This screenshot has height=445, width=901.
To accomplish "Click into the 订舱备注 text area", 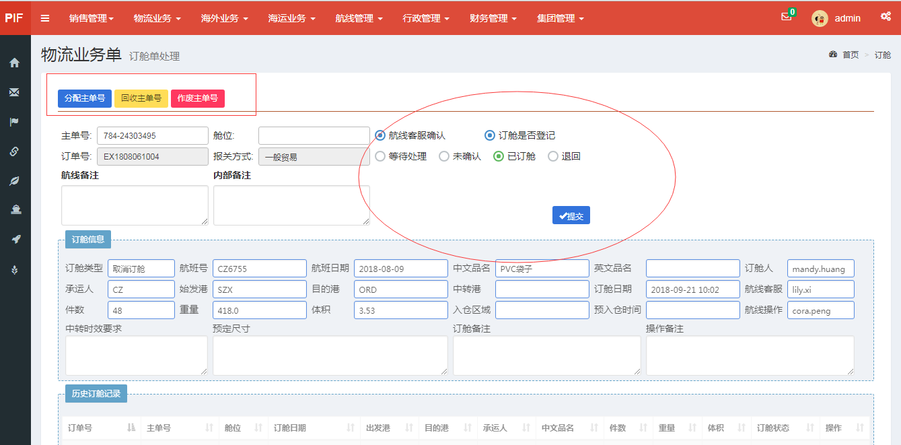I will tap(547, 355).
